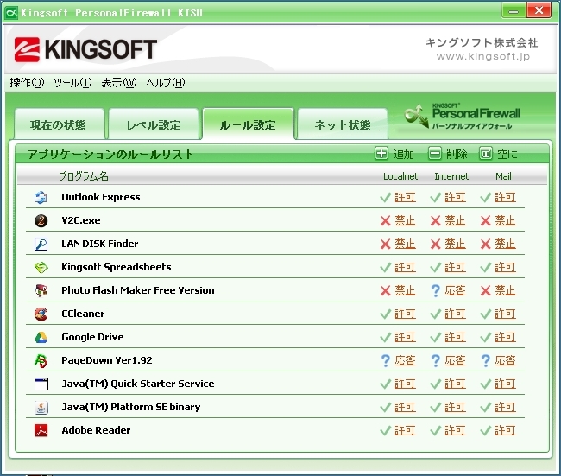This screenshot has height=476, width=561.
Task: Click the Outlook Express program icon
Action: tap(41, 197)
